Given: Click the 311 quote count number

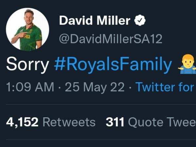Looking at the screenshot, I should (115, 122).
